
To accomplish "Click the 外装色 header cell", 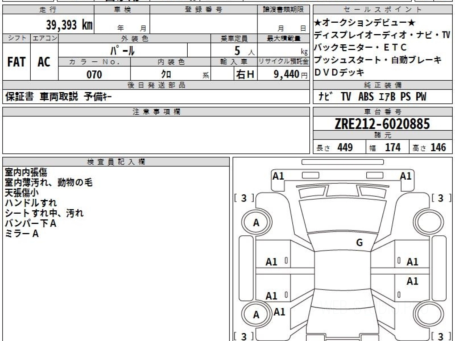I will pyautogui.click(x=135, y=38).
